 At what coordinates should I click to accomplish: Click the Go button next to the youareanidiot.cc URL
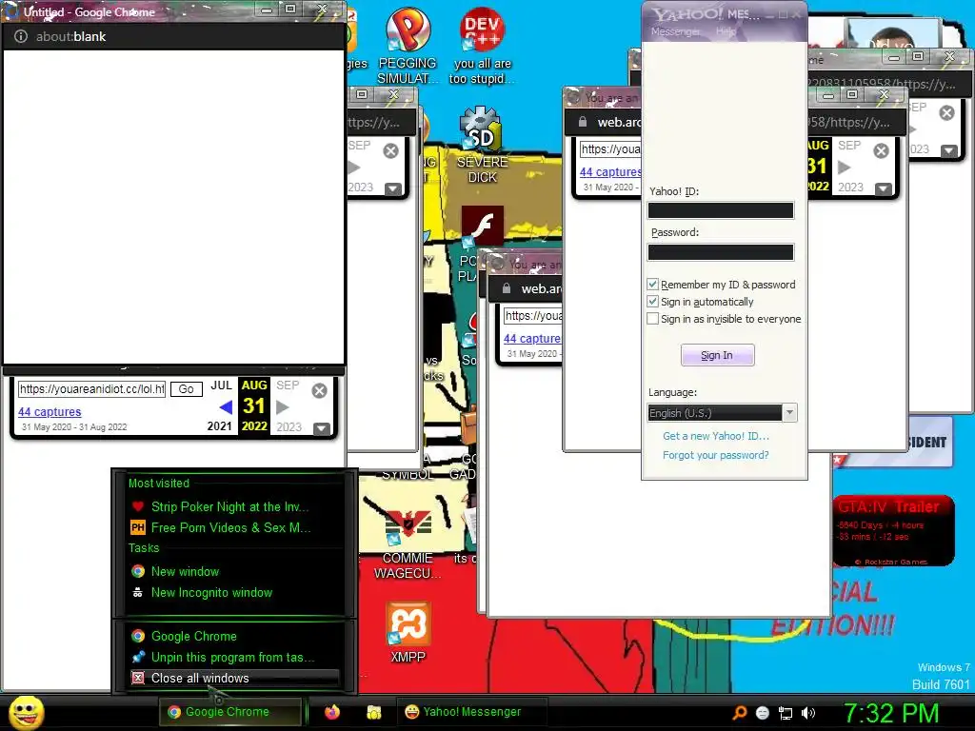point(186,389)
